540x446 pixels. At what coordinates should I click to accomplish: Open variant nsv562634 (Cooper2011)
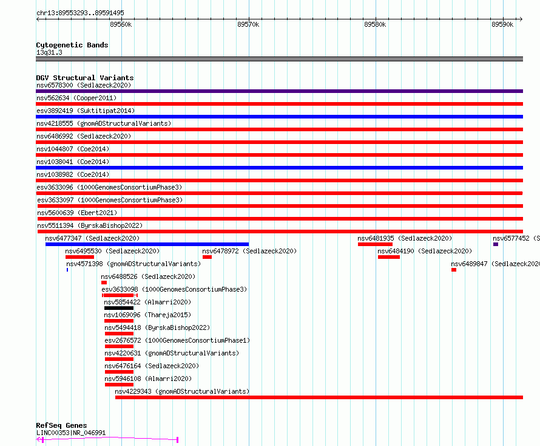click(76, 98)
